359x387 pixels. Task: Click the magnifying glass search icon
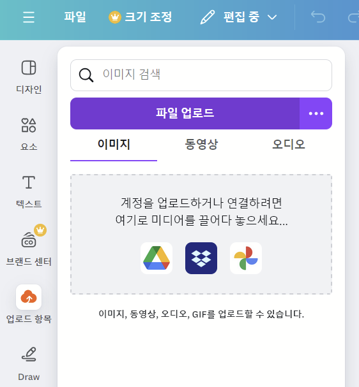[x=86, y=75]
